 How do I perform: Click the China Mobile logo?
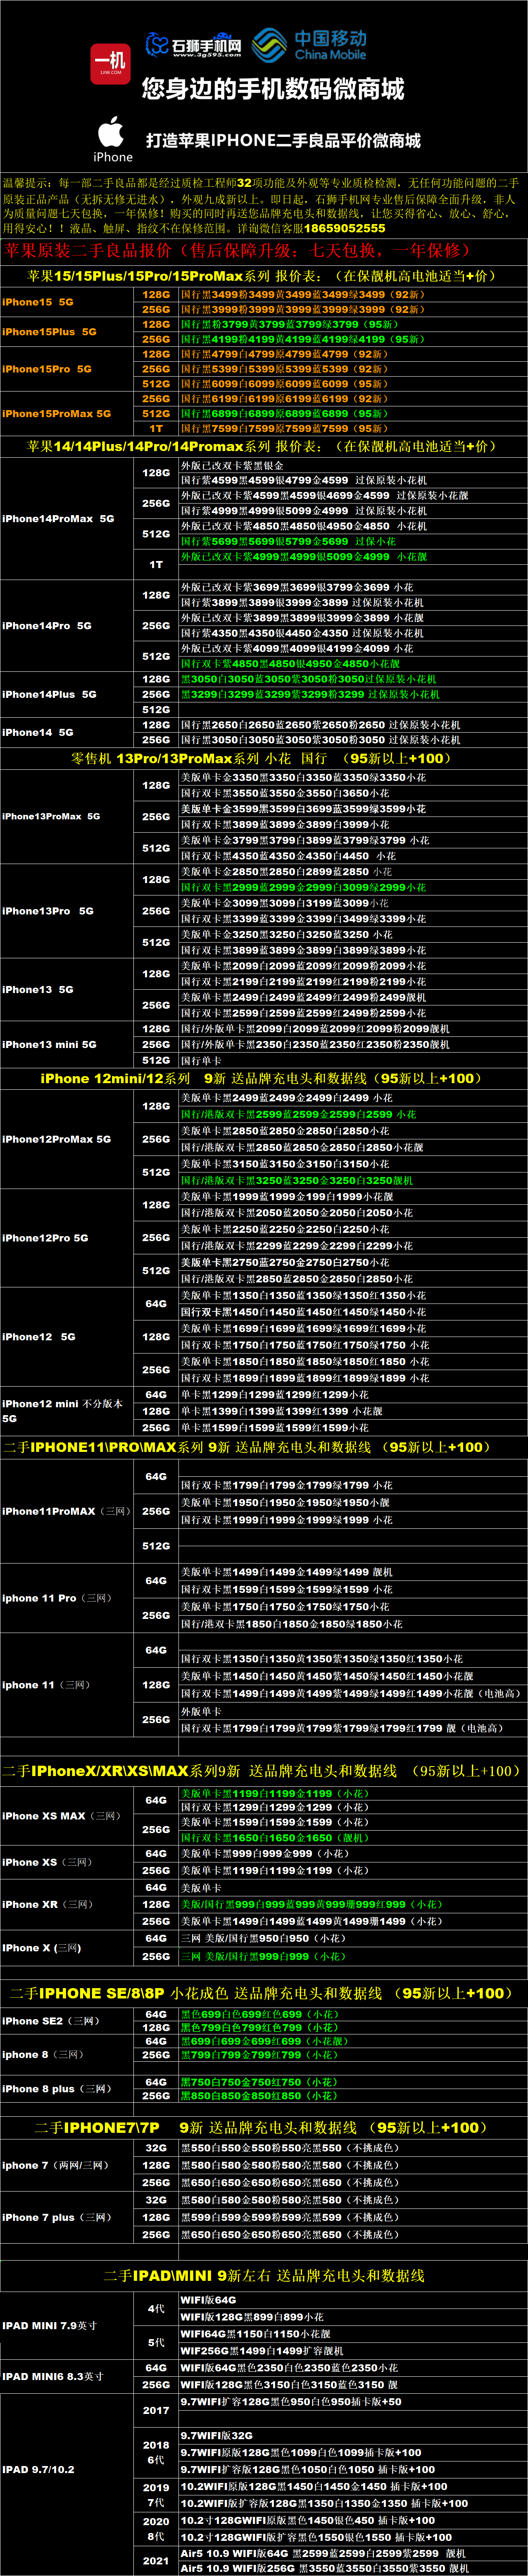[308, 45]
